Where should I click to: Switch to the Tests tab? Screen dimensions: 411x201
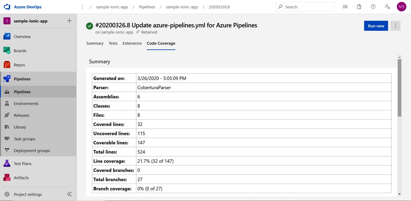point(113,43)
